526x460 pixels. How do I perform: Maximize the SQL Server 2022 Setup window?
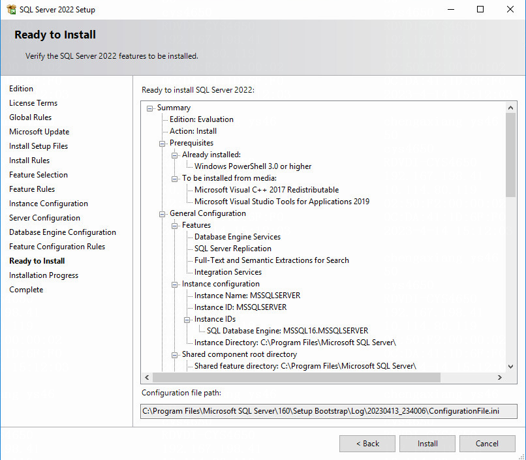480,9
